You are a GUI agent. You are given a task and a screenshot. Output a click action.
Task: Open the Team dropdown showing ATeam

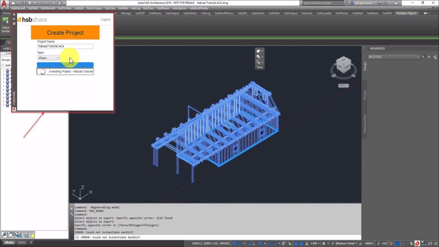(49, 58)
